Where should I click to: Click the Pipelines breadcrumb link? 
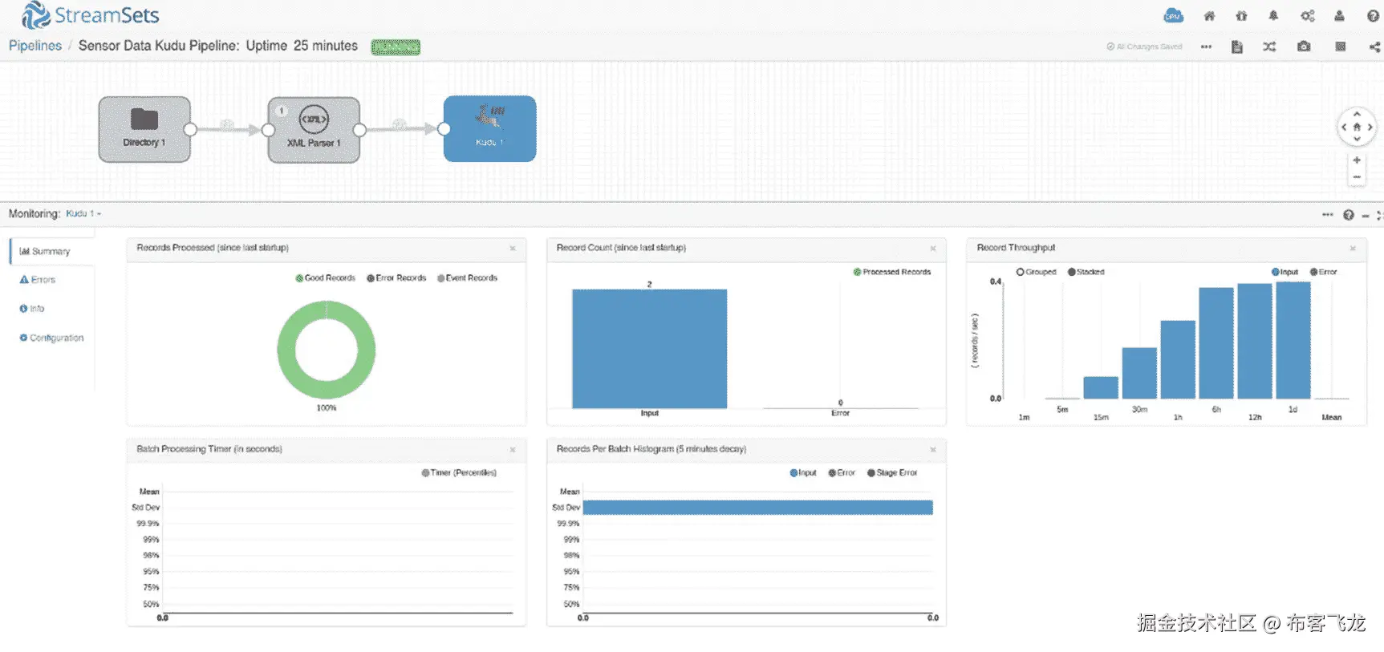point(35,46)
